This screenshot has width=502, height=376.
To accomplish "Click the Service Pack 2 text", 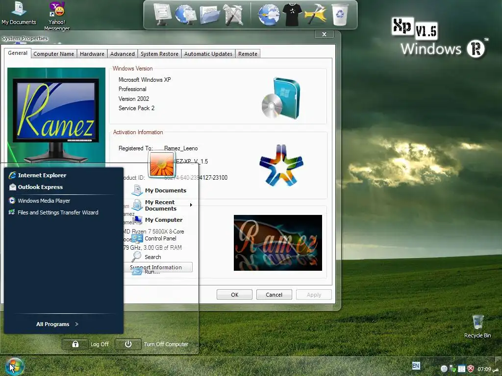I will tap(136, 108).
